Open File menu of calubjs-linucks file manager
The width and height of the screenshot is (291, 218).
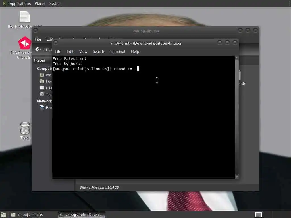click(x=38, y=39)
